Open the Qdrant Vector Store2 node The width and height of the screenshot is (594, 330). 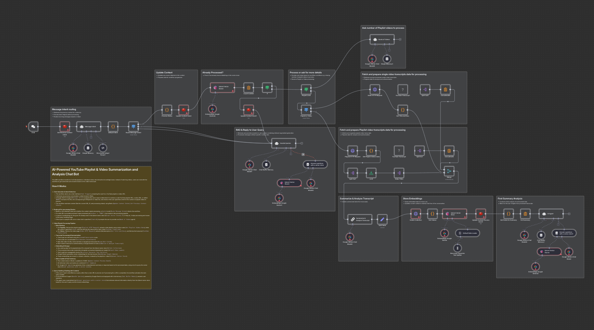tap(222, 87)
